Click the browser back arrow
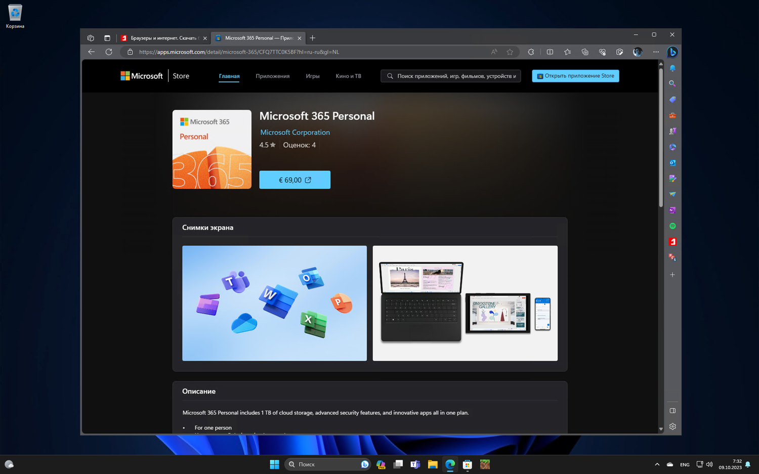Image resolution: width=759 pixels, height=474 pixels. pyautogui.click(x=91, y=52)
